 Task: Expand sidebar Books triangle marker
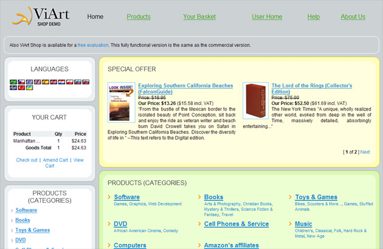coord(12,220)
